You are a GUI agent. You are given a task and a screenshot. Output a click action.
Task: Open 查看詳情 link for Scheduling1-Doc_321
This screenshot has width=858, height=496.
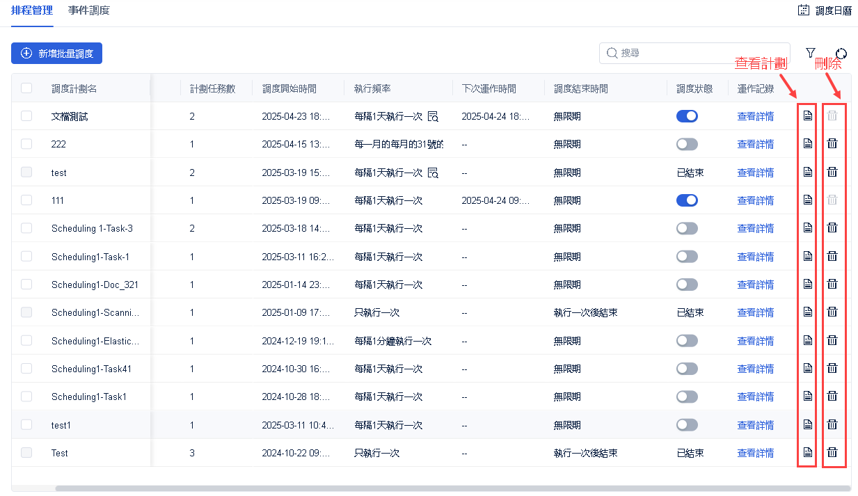point(755,285)
